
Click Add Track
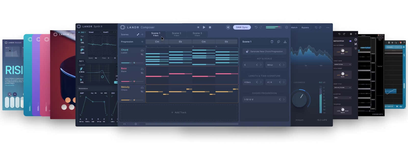179,112
